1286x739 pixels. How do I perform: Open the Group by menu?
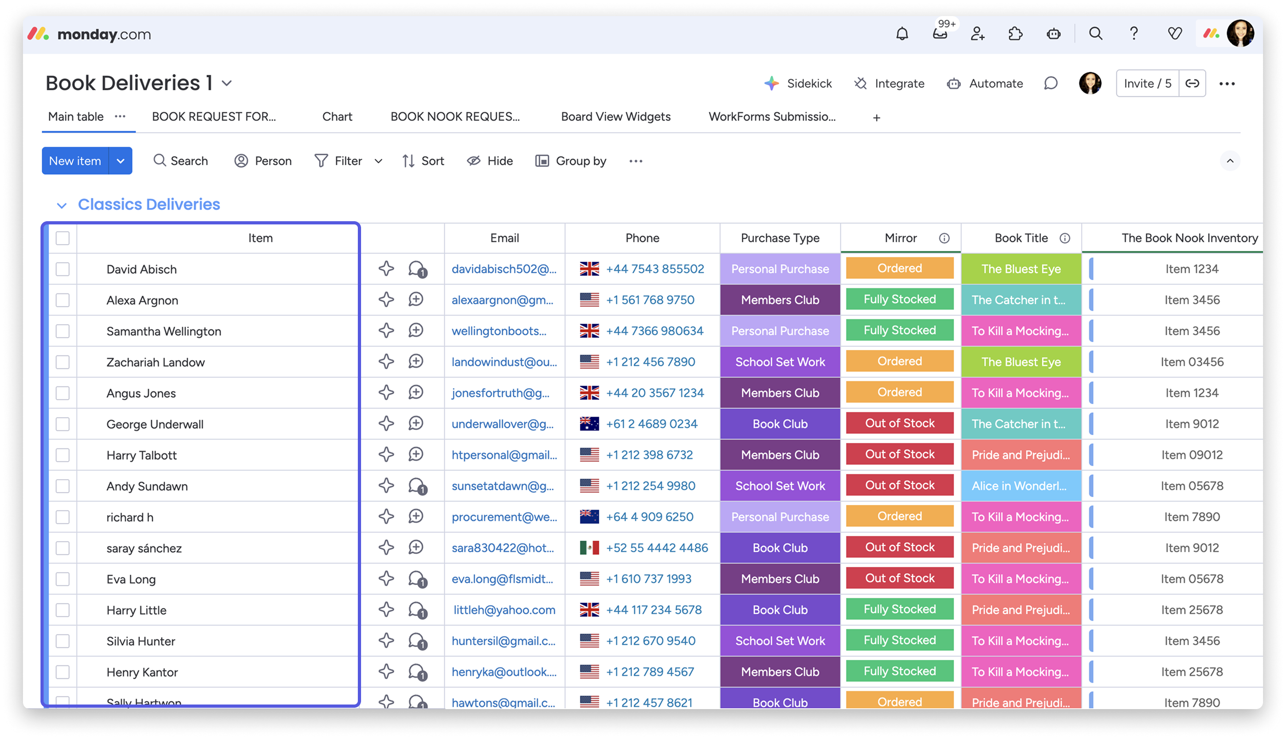570,161
